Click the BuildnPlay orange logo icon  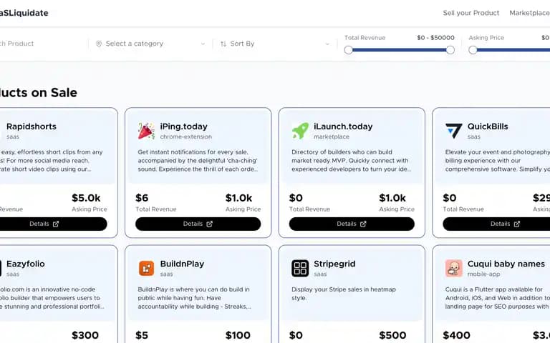[x=146, y=269]
